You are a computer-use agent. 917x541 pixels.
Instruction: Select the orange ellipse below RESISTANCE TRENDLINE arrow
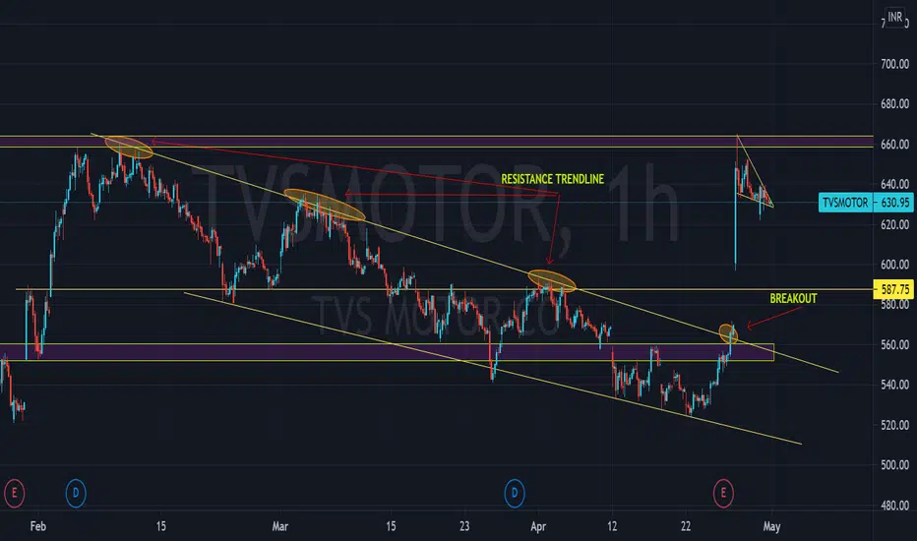pyautogui.click(x=552, y=280)
